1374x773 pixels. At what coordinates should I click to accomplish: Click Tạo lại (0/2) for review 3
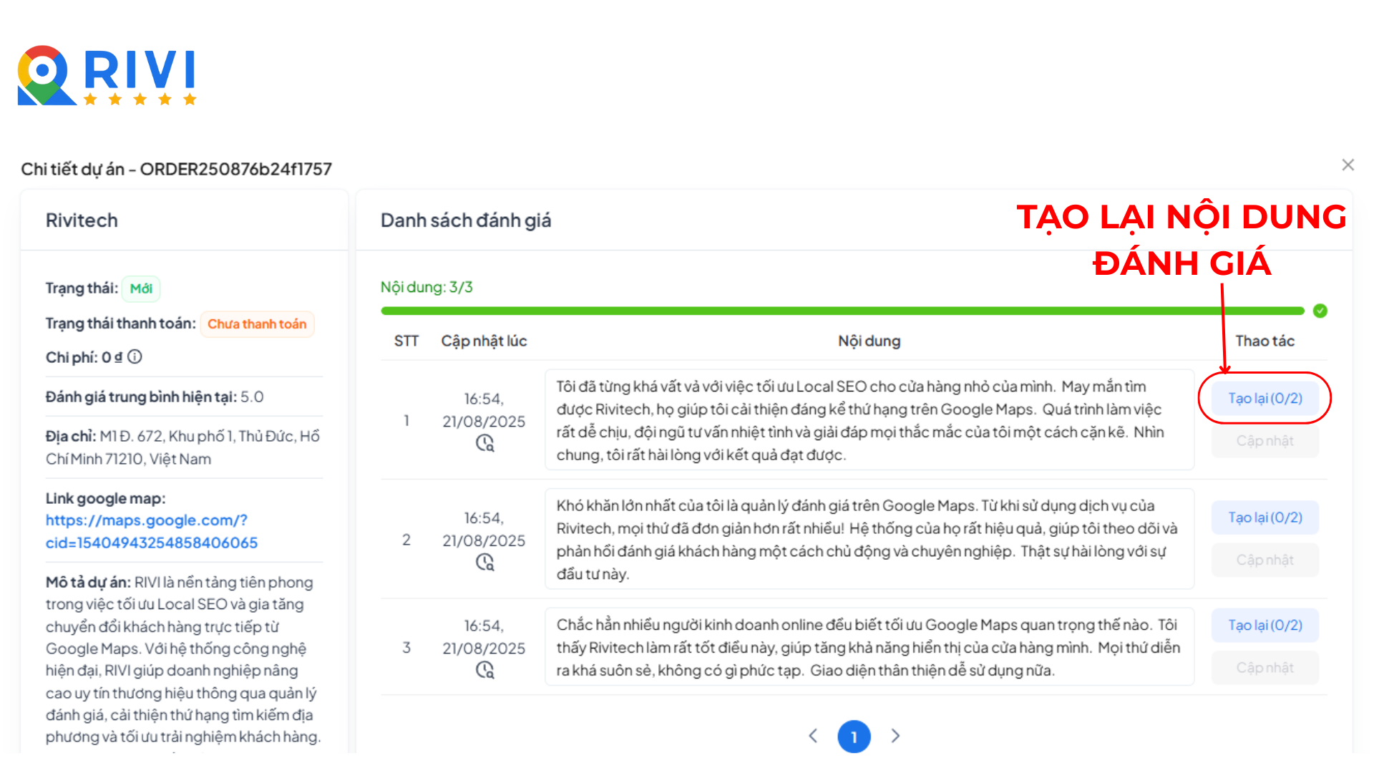tap(1265, 625)
